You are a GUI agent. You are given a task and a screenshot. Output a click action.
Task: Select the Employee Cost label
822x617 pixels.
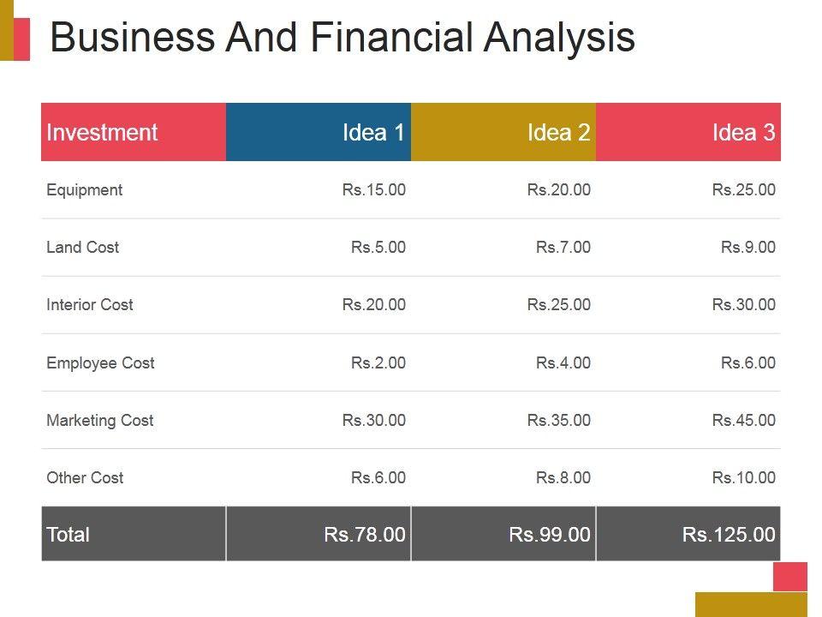point(100,362)
